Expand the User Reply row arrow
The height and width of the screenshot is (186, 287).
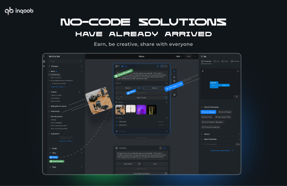pos(167,131)
